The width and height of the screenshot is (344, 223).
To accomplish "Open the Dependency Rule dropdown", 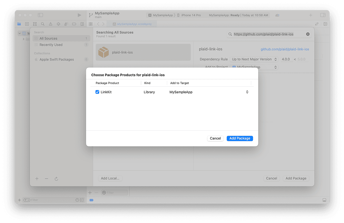I will coord(254,59).
